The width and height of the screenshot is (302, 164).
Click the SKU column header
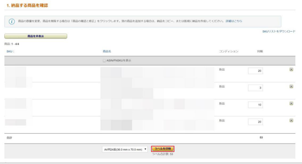10,52
